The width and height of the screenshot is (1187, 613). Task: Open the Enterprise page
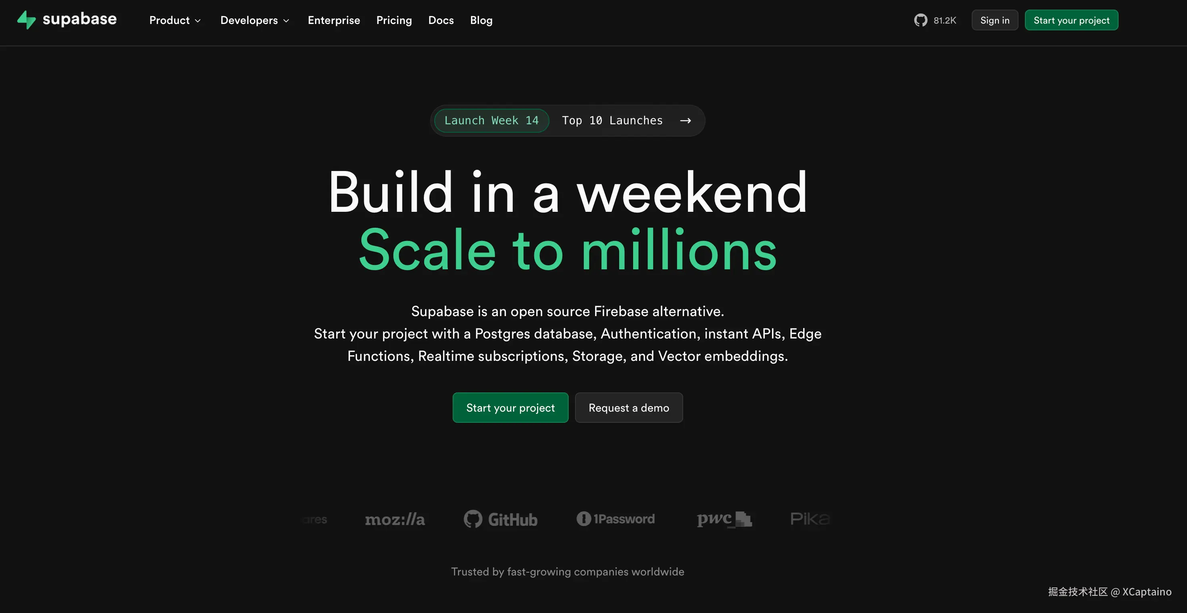click(x=334, y=20)
